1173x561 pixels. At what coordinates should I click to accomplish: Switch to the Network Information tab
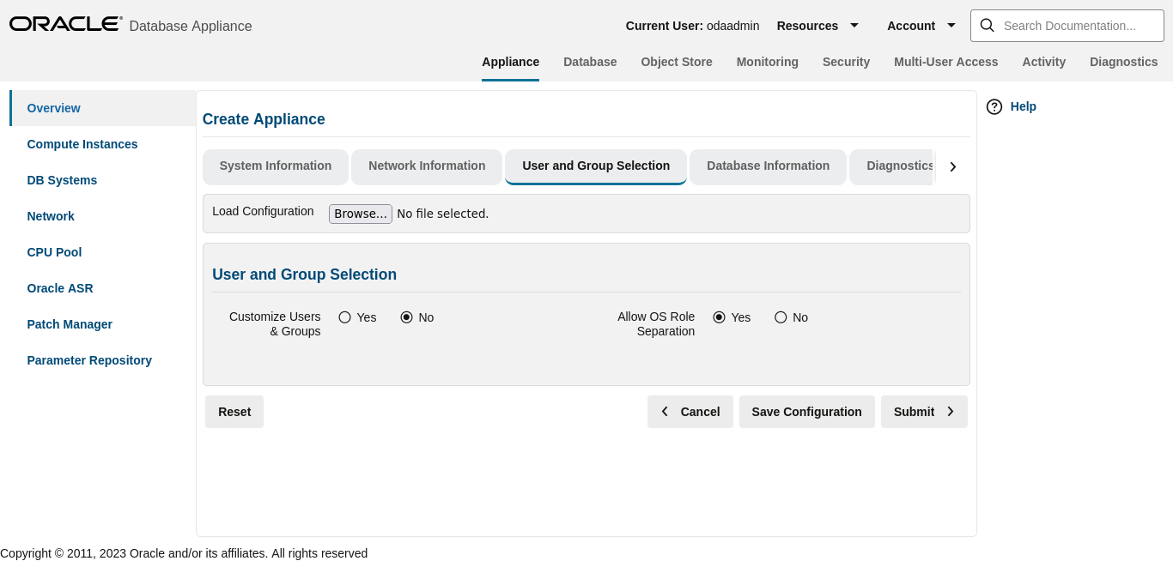[427, 166]
